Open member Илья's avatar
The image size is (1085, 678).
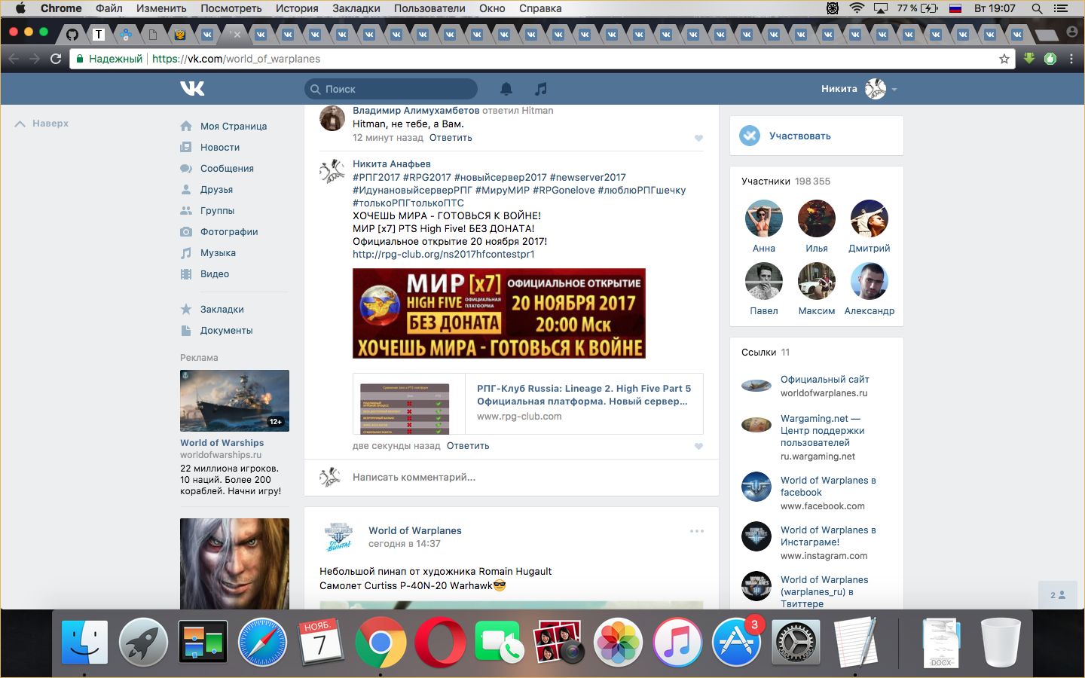click(x=817, y=219)
